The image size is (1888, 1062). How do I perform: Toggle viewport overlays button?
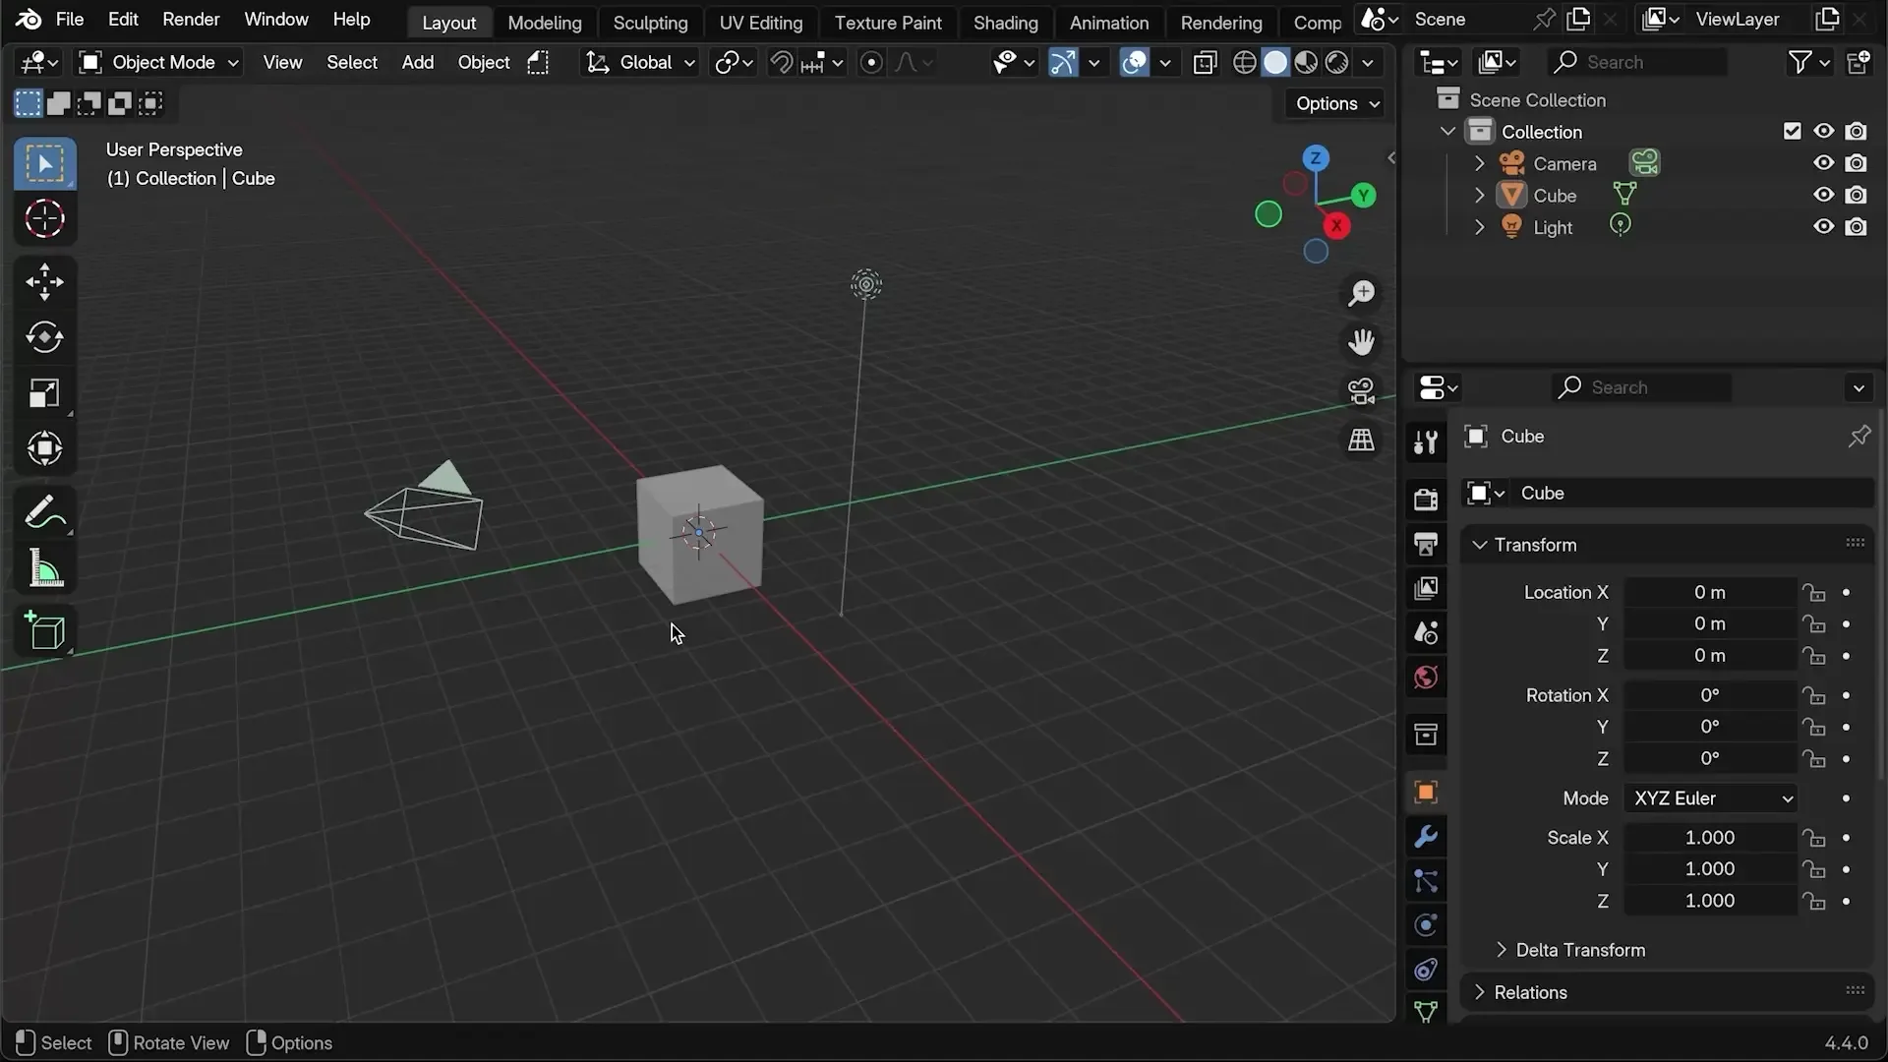[x=1135, y=63]
